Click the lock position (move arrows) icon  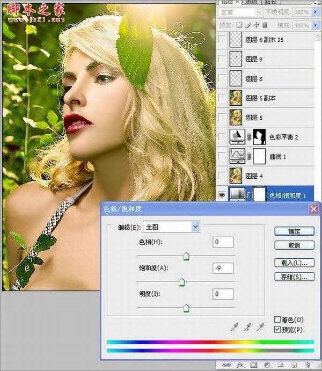coord(257,25)
